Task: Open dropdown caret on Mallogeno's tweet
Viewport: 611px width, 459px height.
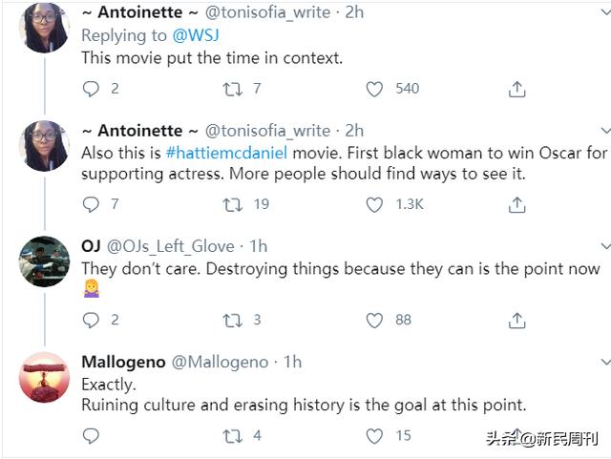Action: pyautogui.click(x=604, y=363)
